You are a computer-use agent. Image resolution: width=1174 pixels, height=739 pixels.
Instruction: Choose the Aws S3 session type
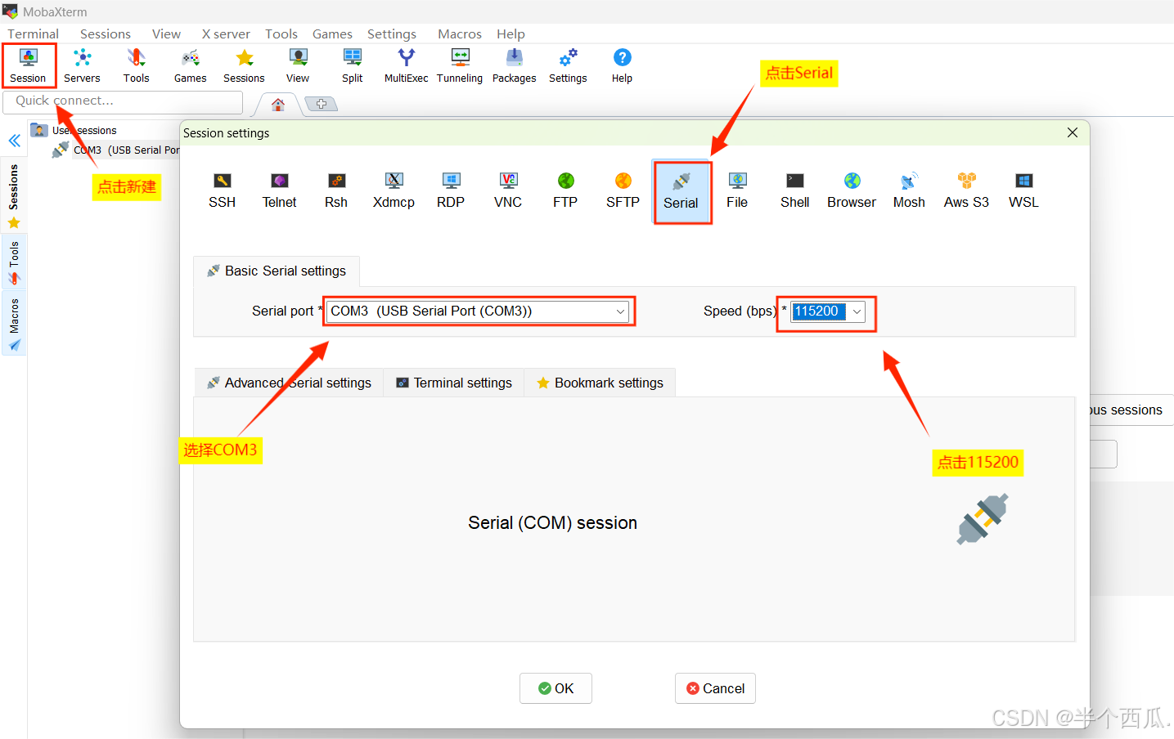[966, 190]
